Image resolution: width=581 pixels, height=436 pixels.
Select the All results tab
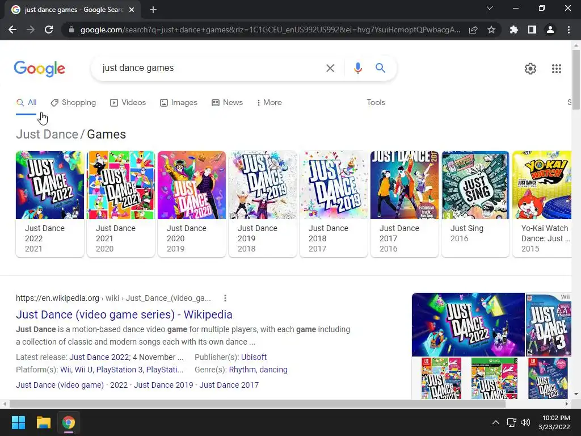26,103
